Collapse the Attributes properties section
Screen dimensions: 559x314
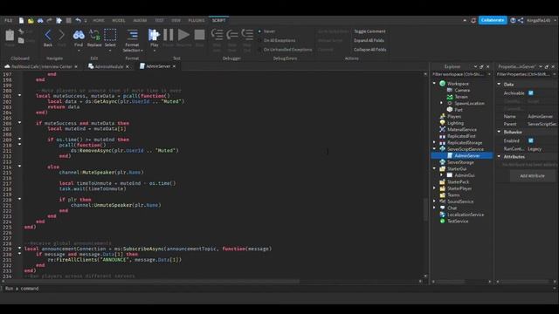point(499,157)
